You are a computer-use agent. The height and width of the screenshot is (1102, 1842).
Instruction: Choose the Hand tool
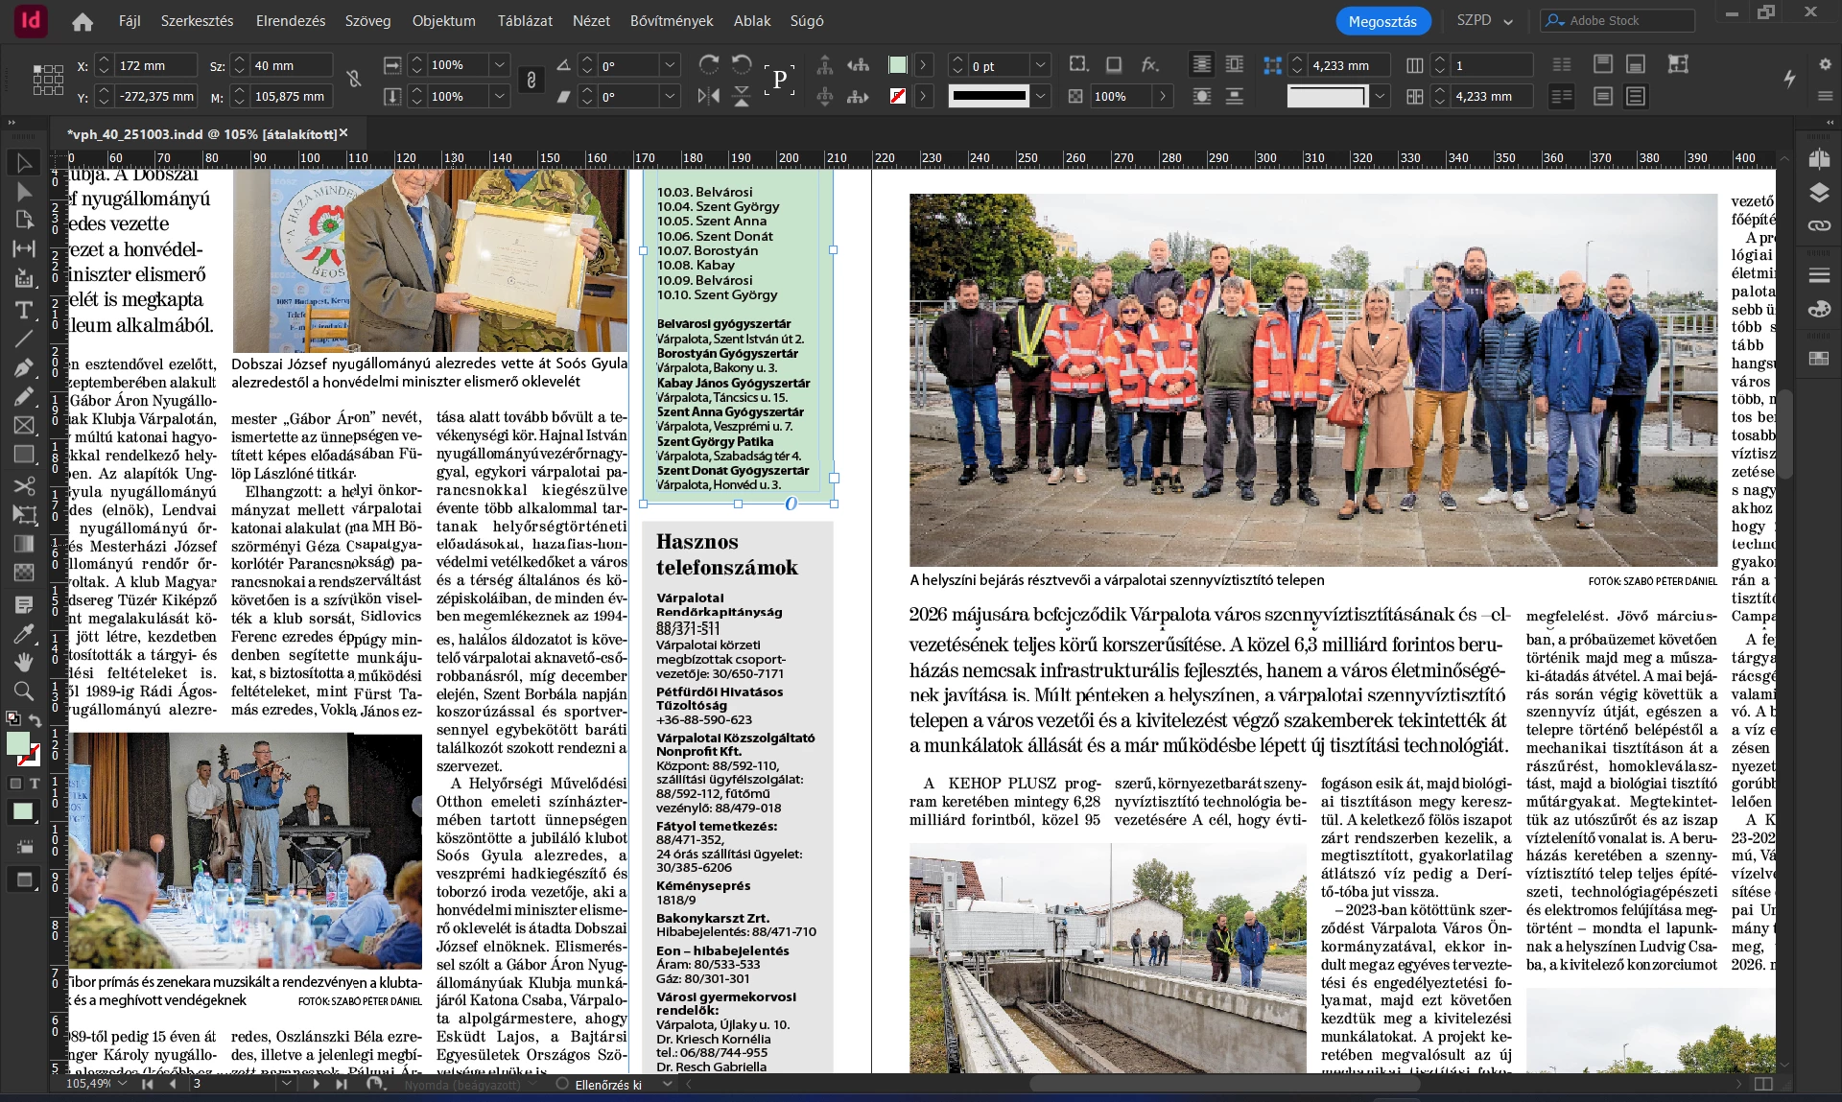tap(24, 662)
